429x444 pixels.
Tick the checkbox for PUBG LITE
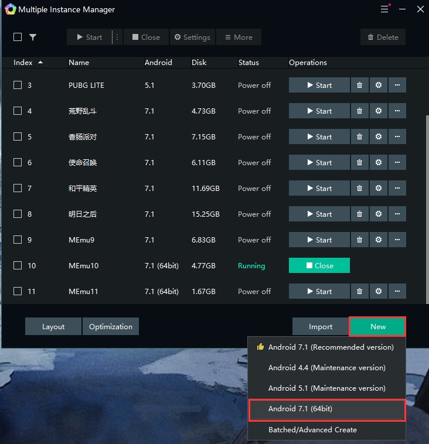(x=18, y=85)
